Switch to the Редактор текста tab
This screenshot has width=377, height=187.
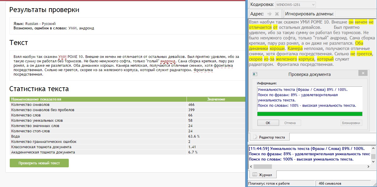coord(270,137)
